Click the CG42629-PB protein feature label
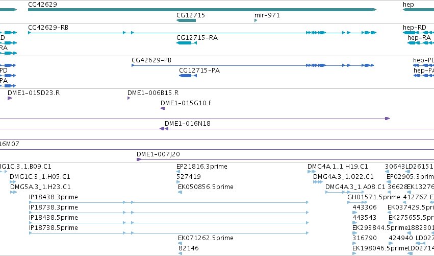 click(151, 60)
